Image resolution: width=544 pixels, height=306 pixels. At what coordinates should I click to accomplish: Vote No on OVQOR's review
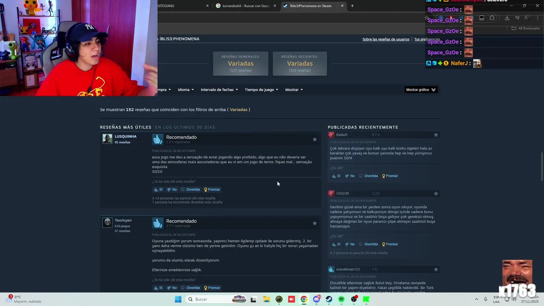(350, 244)
